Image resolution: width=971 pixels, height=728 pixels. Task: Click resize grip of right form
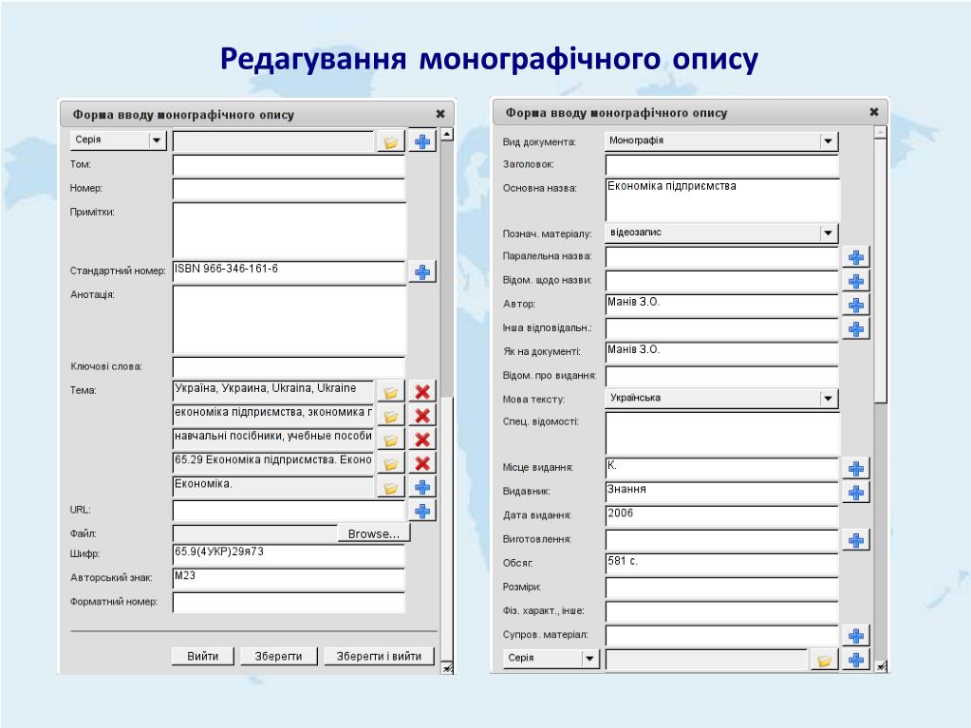point(881,666)
